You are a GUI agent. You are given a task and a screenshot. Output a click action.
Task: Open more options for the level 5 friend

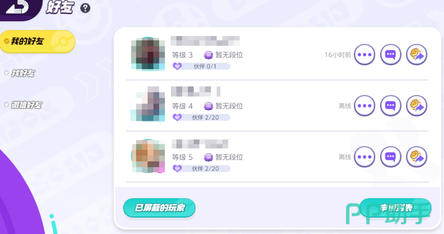[x=365, y=157]
